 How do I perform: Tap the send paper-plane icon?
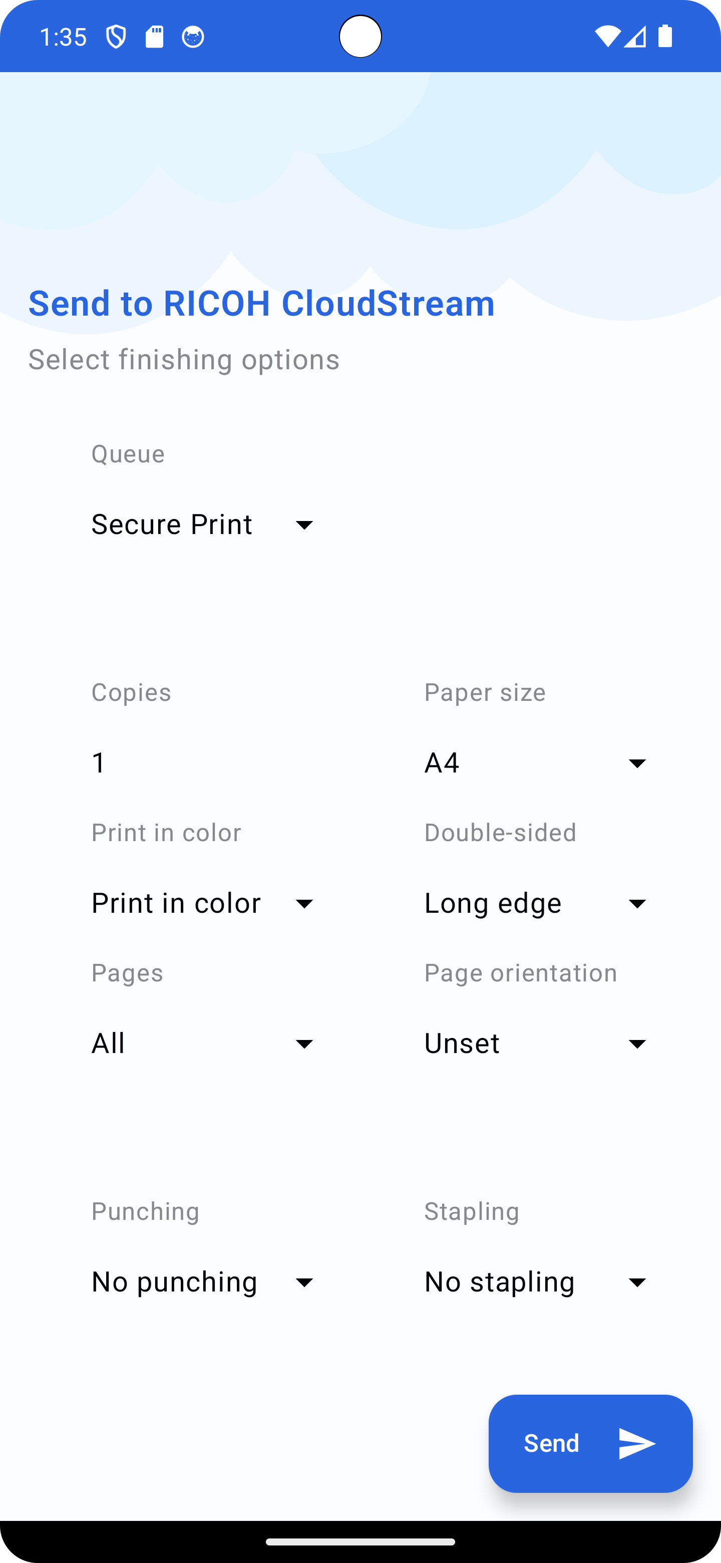[x=637, y=1443]
